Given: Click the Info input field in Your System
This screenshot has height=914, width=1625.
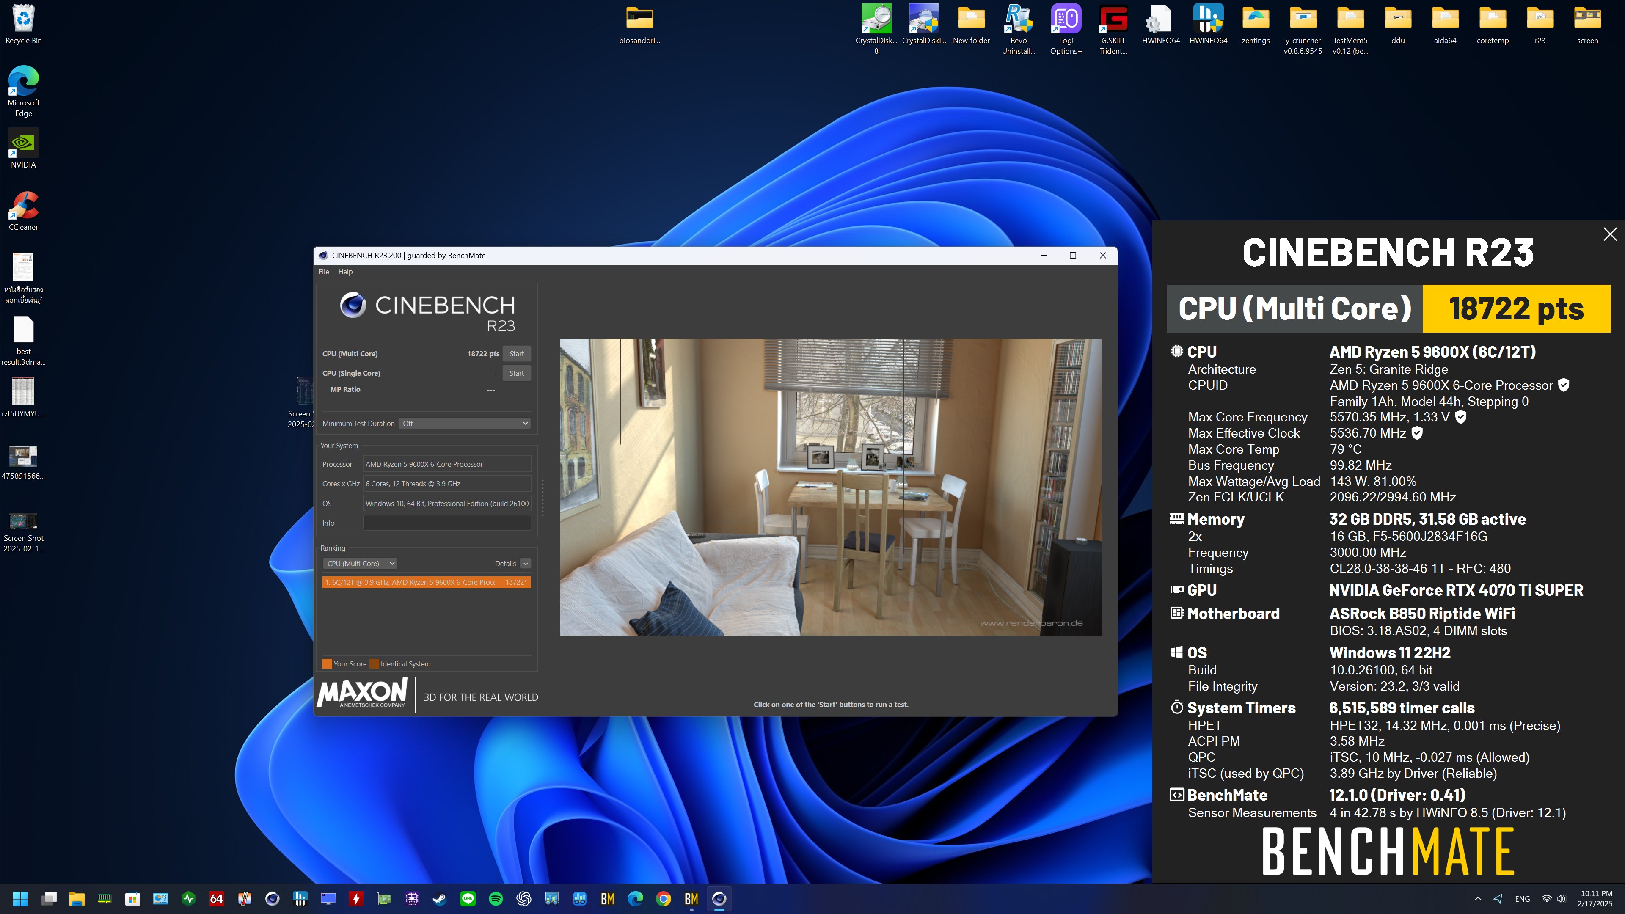Looking at the screenshot, I should 446,523.
